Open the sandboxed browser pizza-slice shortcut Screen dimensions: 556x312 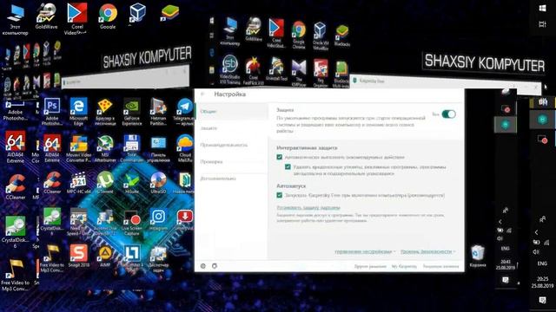tap(105, 112)
